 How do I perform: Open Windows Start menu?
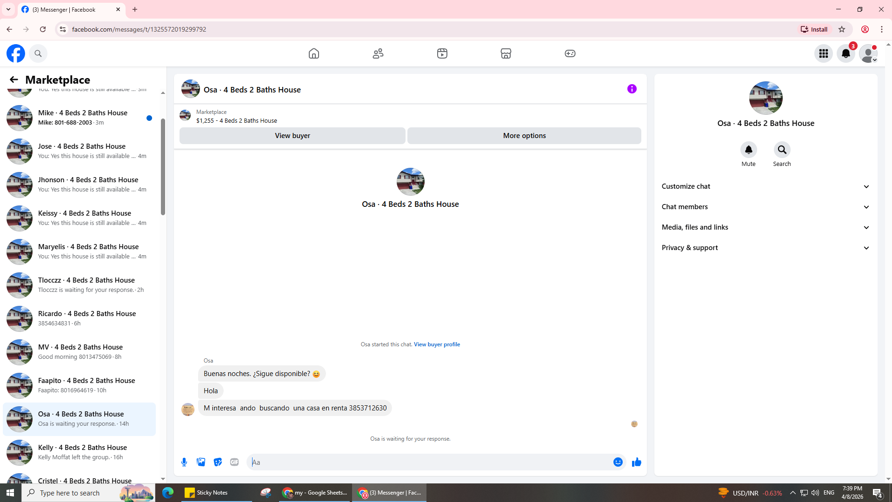10,493
